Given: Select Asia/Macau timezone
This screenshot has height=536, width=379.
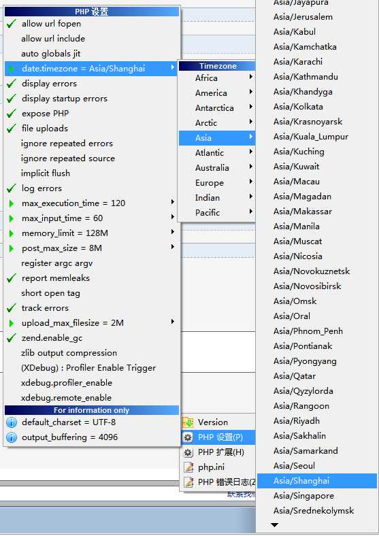Looking at the screenshot, I should pyautogui.click(x=317, y=182).
